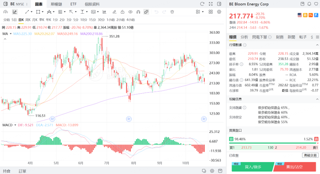Collapse the 相關信息 section
Screen dimensions: 320x174
(317, 99)
